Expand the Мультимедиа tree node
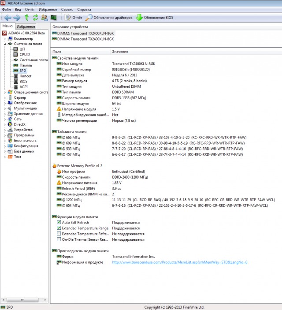The height and width of the screenshot is (310, 282). pyautogui.click(x=5, y=108)
